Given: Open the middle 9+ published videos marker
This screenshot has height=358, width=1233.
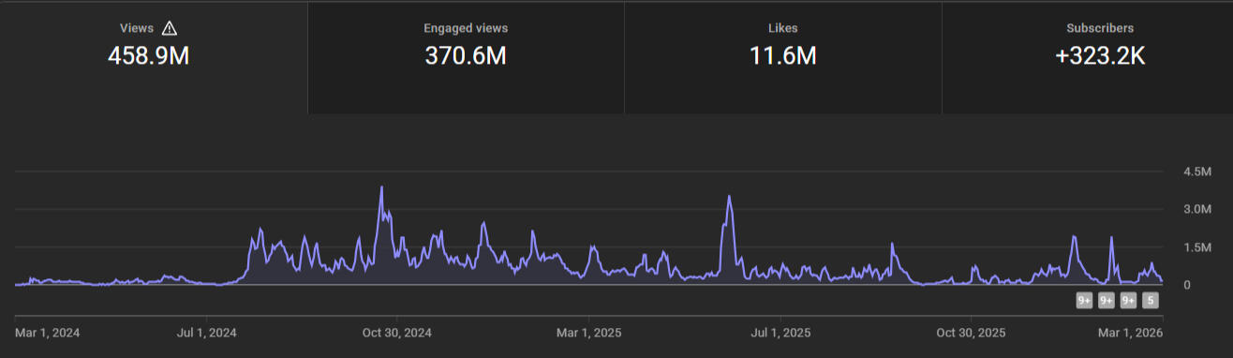Looking at the screenshot, I should click(x=1107, y=301).
